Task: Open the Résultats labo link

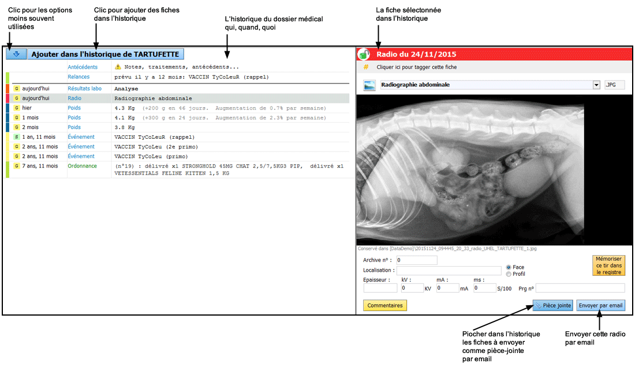Action: pos(85,89)
